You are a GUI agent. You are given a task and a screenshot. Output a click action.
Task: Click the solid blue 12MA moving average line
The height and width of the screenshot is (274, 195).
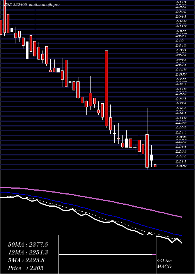[90, 209]
